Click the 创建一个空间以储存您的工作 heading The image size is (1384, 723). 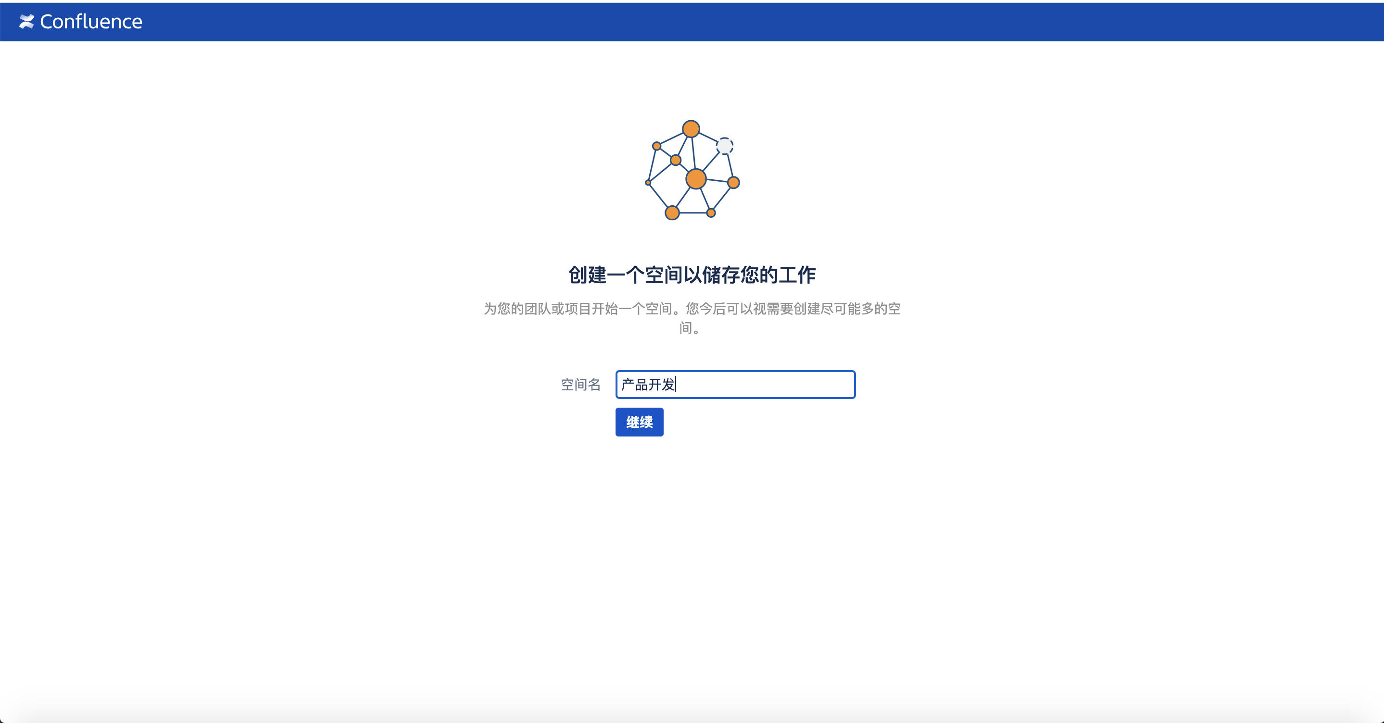pyautogui.click(x=691, y=274)
